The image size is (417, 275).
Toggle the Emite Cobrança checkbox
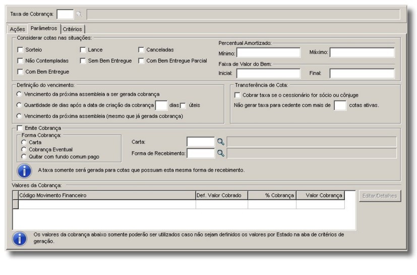[20, 128]
